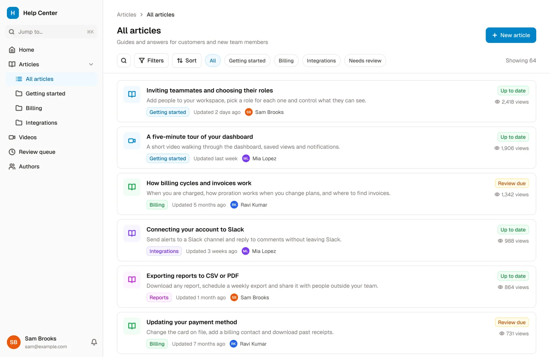The image size is (550, 357).
Task: Go to Videos in the sidebar
Action: tap(52, 137)
